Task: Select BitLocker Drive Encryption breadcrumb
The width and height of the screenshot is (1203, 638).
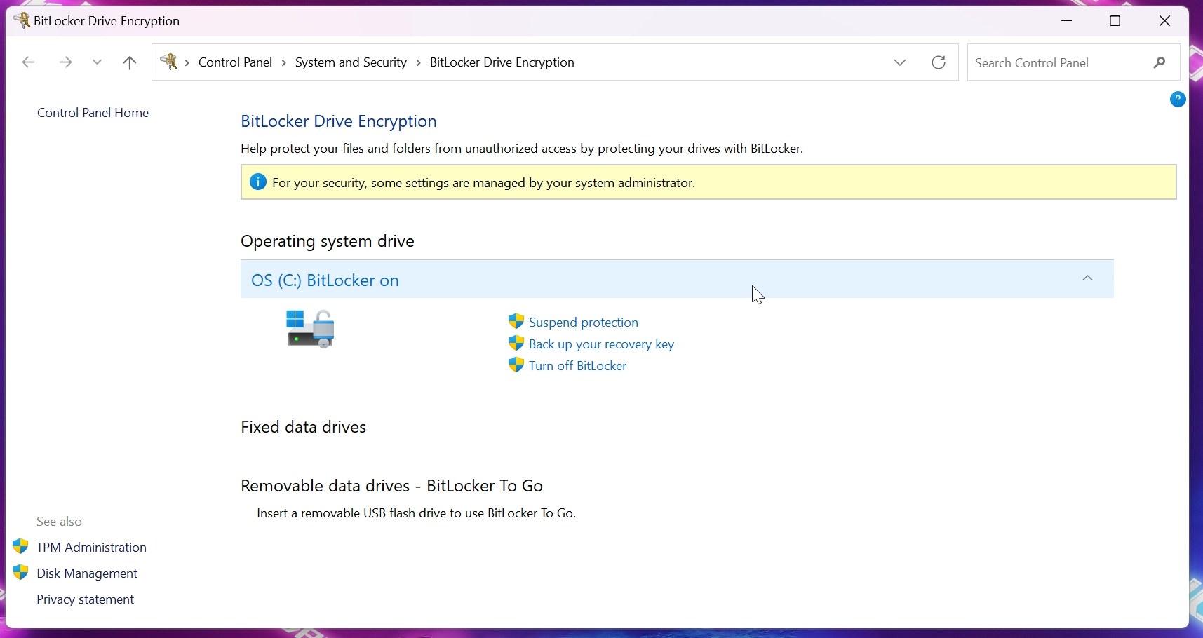Action: [502, 62]
